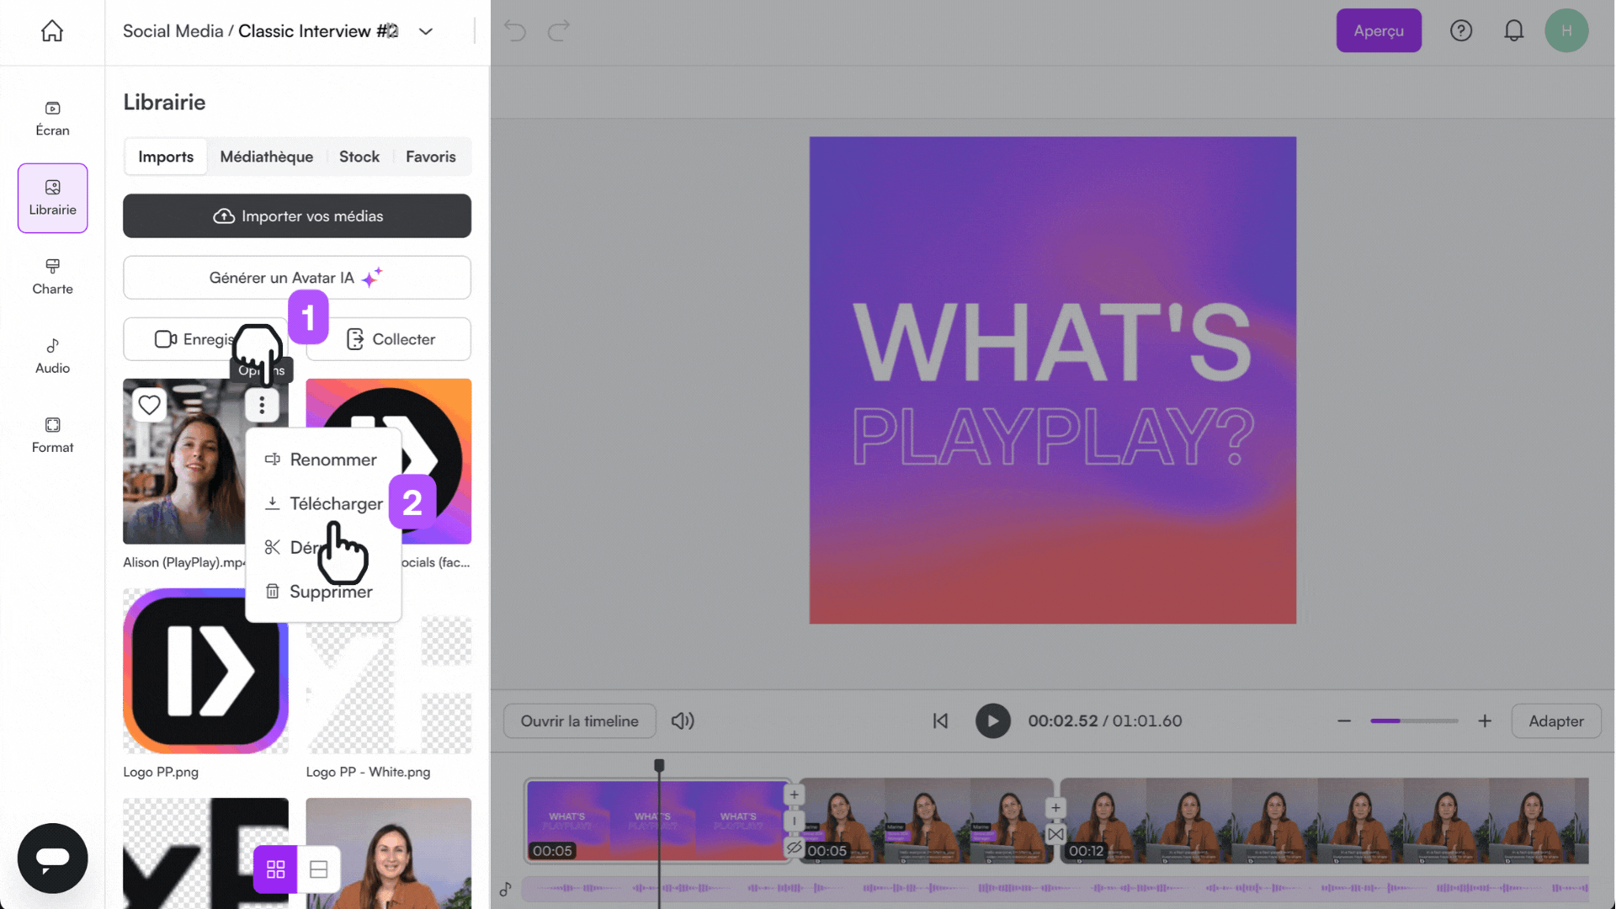Open the Écran panel in the sidebar
The height and width of the screenshot is (909, 1616).
coord(52,118)
